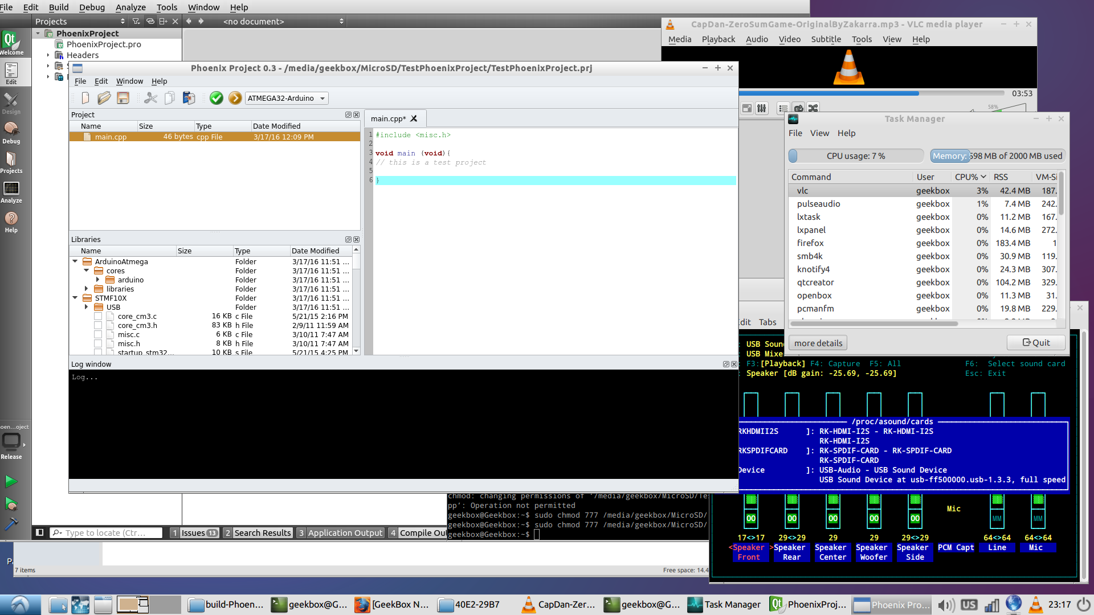1094x615 pixels.
Task: Enable the core_cm3.c library checkbox
Action: (97, 316)
